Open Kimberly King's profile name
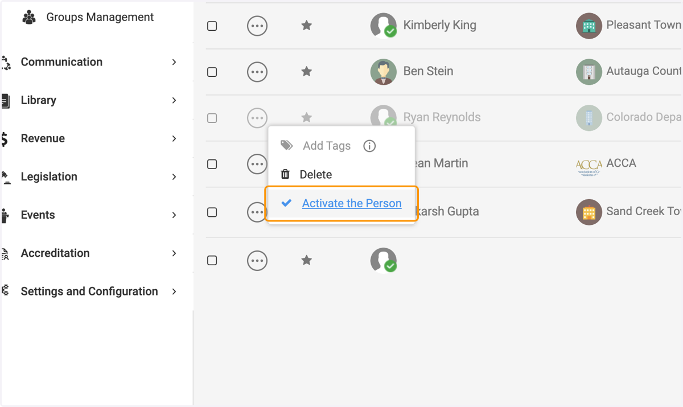The width and height of the screenshot is (683, 407). click(439, 25)
